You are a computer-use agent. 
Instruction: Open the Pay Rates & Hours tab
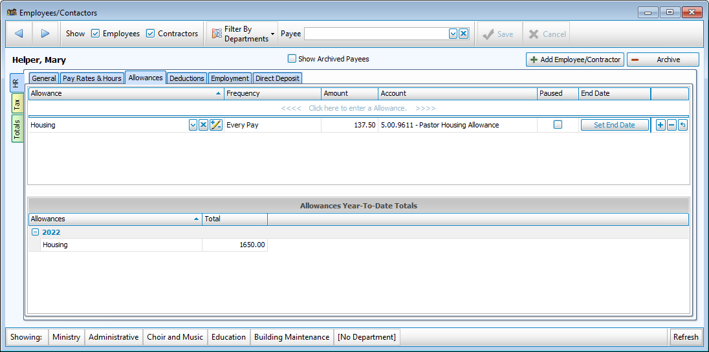click(x=92, y=78)
